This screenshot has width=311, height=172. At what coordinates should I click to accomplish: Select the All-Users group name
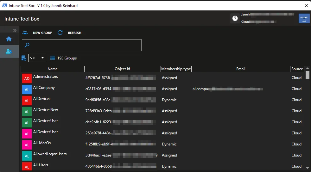point(41,165)
